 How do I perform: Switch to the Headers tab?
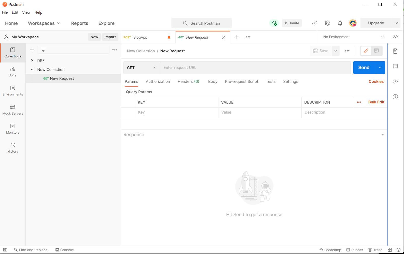(x=188, y=82)
